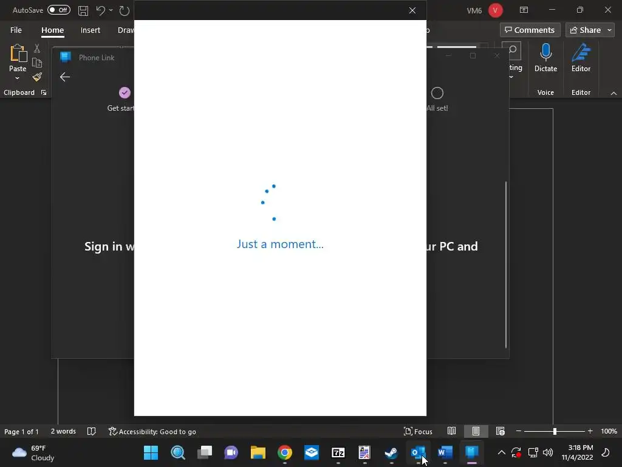Switch to Phone Link taskbar icon
Screen dimensions: 622x467
tap(471, 452)
